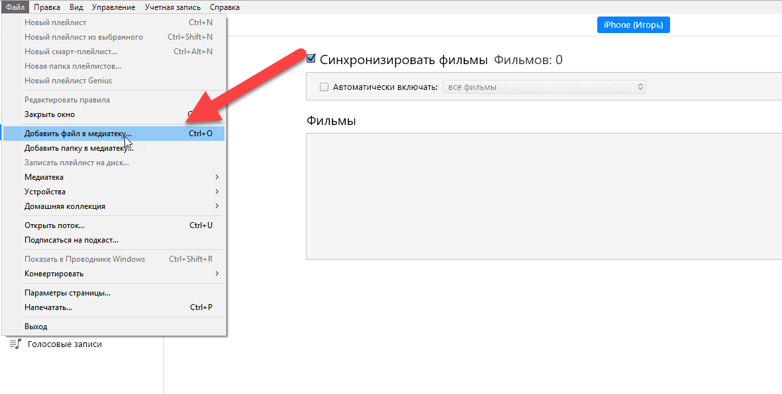This screenshot has width=782, height=394.
Task: Expand the Устройства submenu
Action: click(114, 191)
